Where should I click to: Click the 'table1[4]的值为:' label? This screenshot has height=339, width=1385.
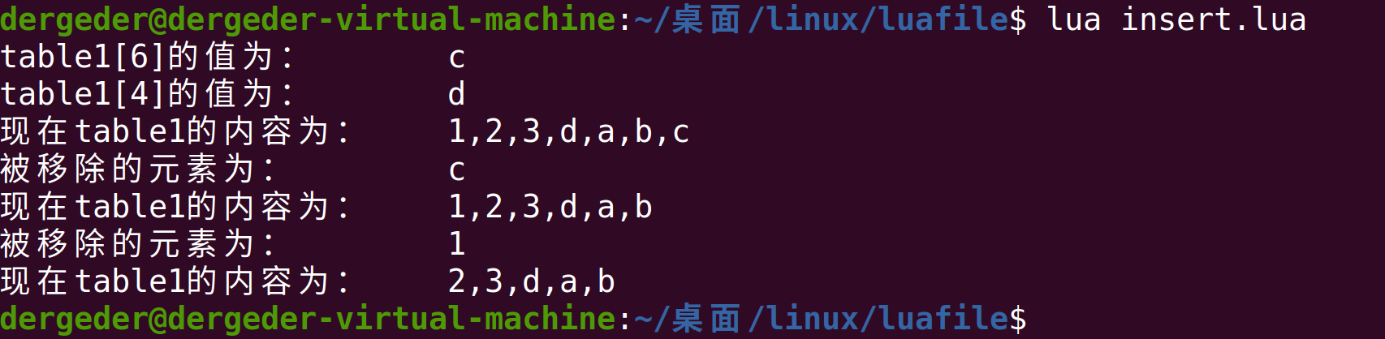148,94
